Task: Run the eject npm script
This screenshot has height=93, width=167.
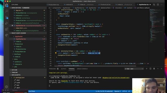Action: point(18,88)
